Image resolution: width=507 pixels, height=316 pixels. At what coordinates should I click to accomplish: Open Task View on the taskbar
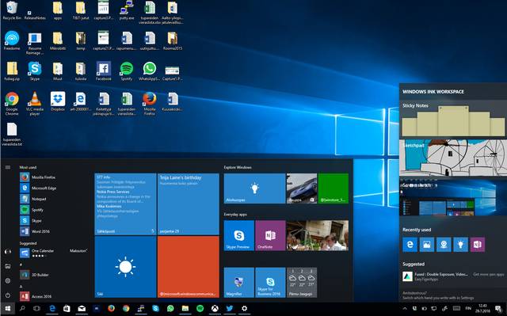[37, 309]
